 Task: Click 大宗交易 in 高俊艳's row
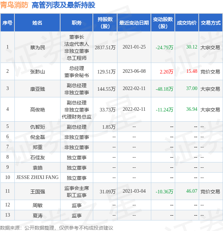pos(210,110)
